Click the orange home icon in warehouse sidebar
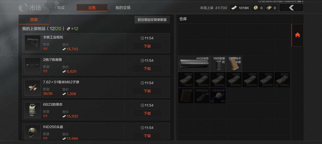The image size is (322, 144). pyautogui.click(x=297, y=35)
